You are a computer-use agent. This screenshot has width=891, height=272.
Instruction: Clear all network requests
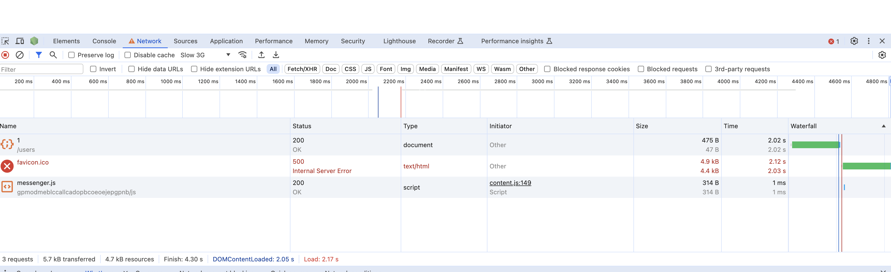[19, 55]
